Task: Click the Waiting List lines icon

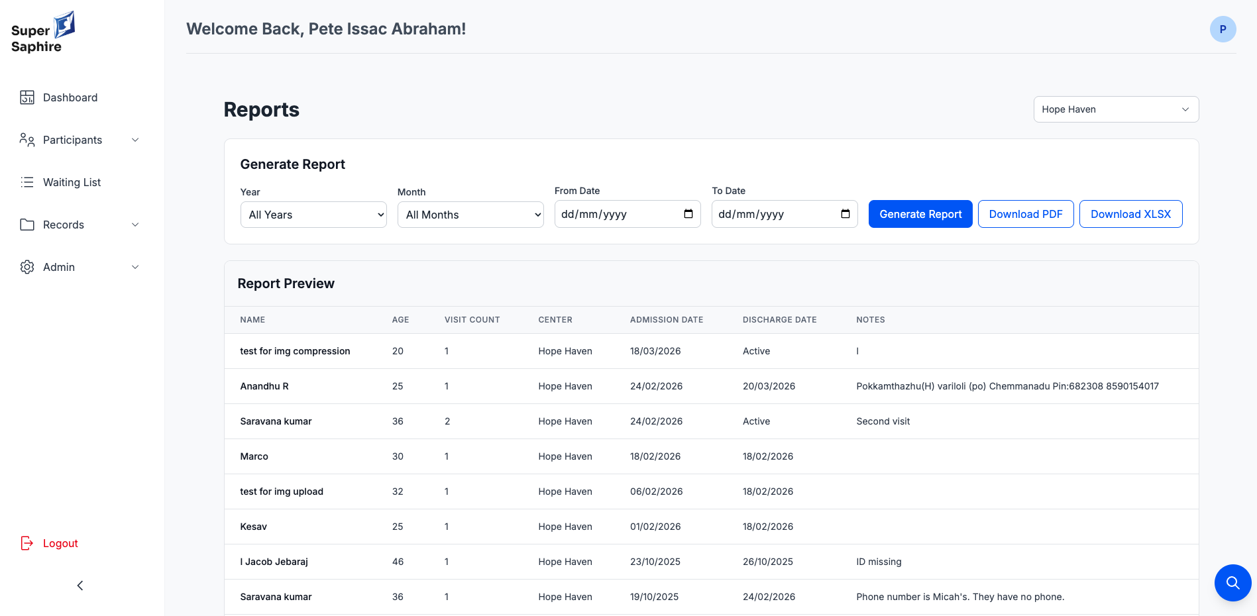Action: pyautogui.click(x=27, y=182)
